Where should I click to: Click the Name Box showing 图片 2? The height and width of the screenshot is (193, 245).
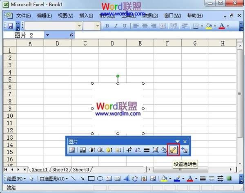pos(24,35)
